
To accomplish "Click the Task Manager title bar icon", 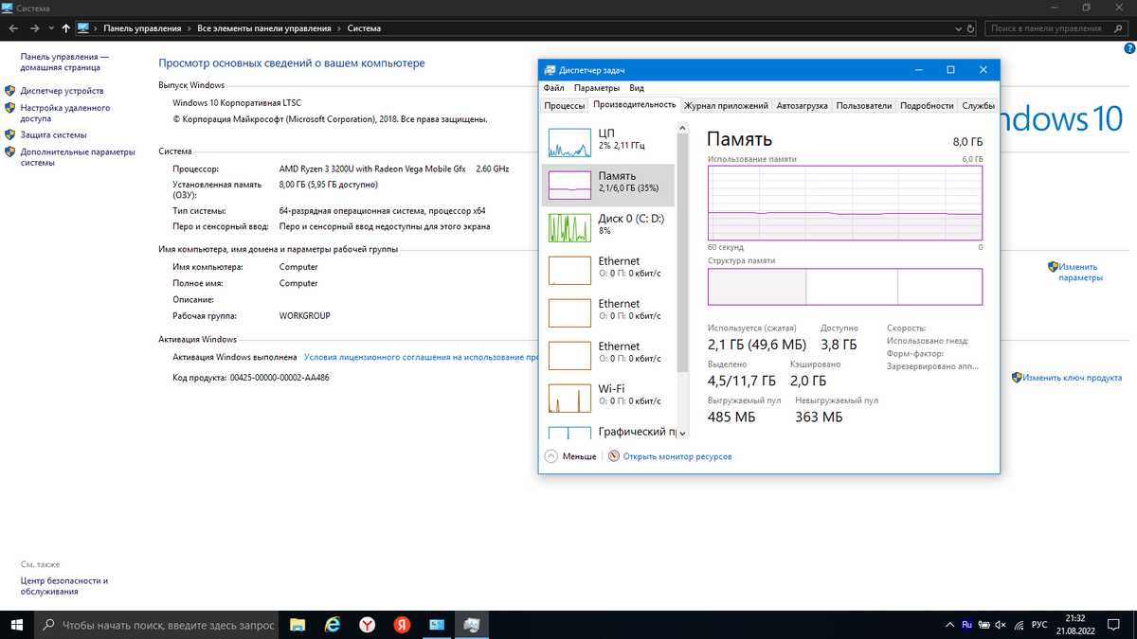I will pyautogui.click(x=549, y=70).
